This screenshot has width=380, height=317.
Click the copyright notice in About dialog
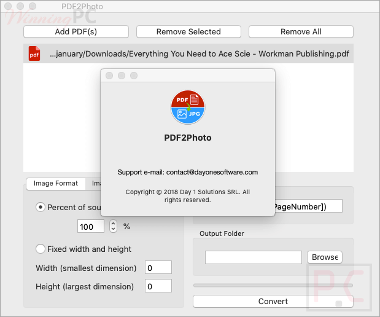(x=188, y=196)
